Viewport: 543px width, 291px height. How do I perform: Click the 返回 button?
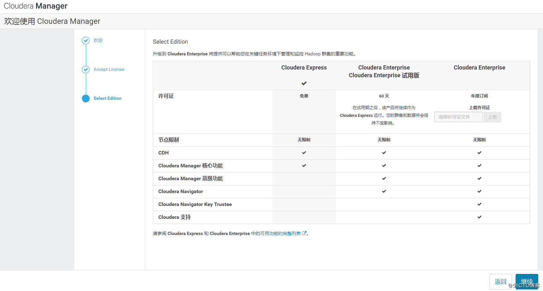(x=500, y=282)
